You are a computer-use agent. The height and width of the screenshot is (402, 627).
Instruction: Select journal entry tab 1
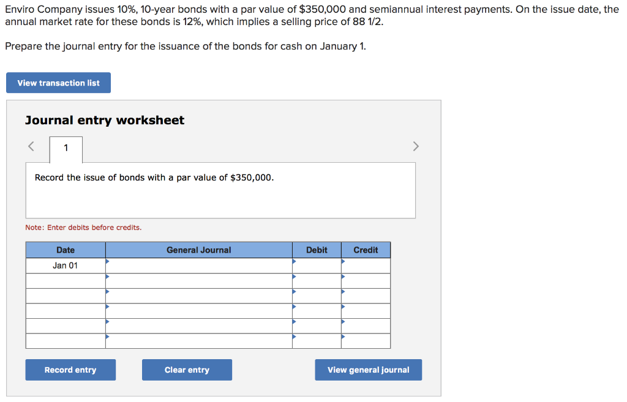pos(66,149)
